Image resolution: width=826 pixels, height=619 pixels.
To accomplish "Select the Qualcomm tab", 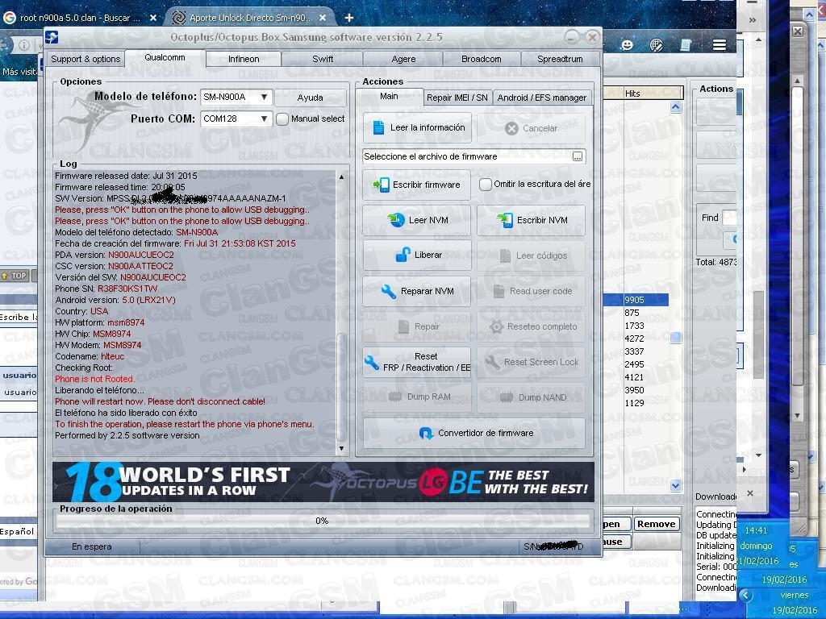I will point(165,57).
